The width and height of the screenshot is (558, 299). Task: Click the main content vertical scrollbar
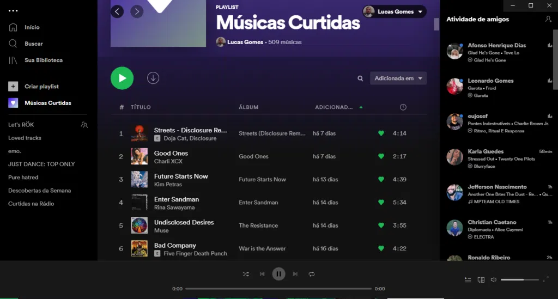(x=436, y=25)
